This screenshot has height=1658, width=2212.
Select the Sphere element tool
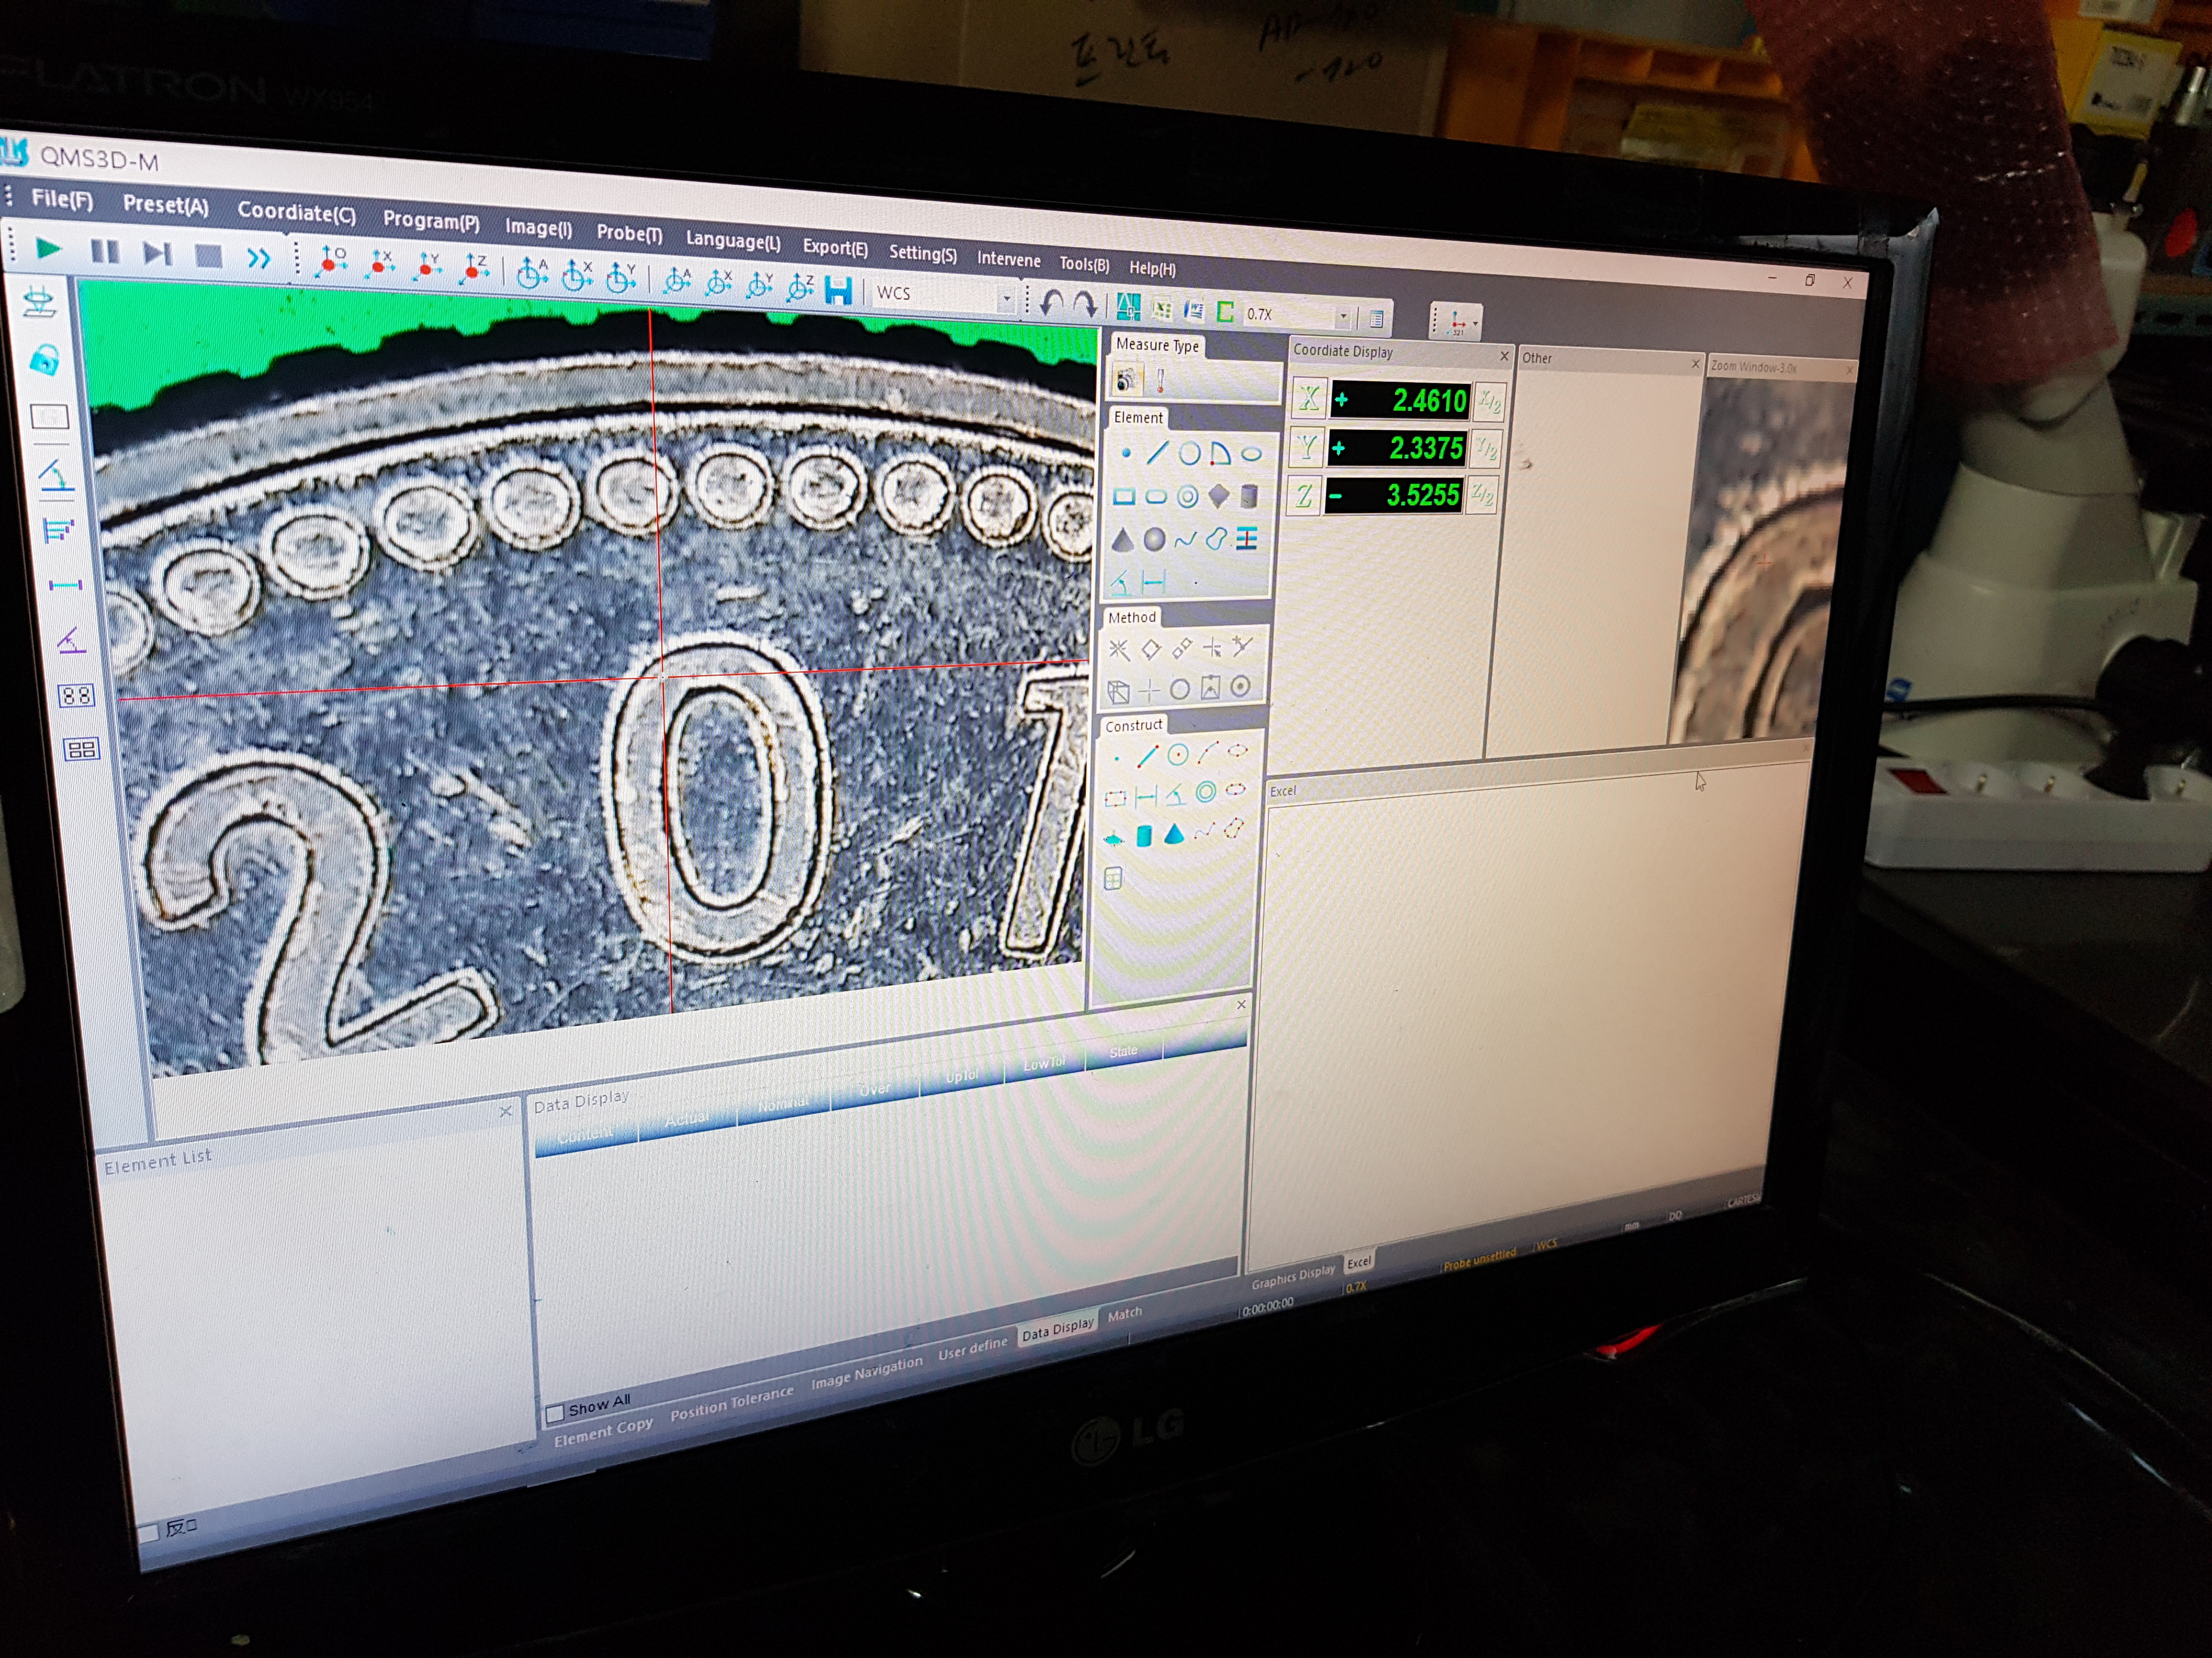click(1154, 540)
